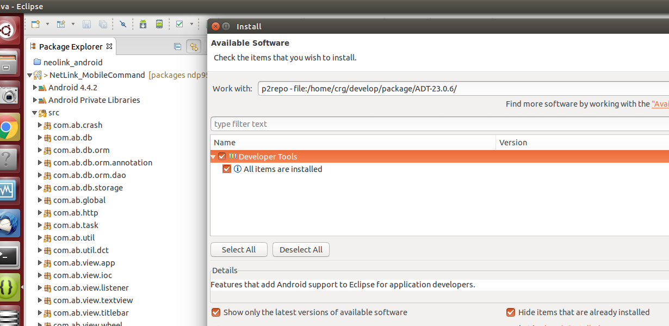
Task: Click the com.ab.view.titlebar package icon
Action: pos(47,313)
